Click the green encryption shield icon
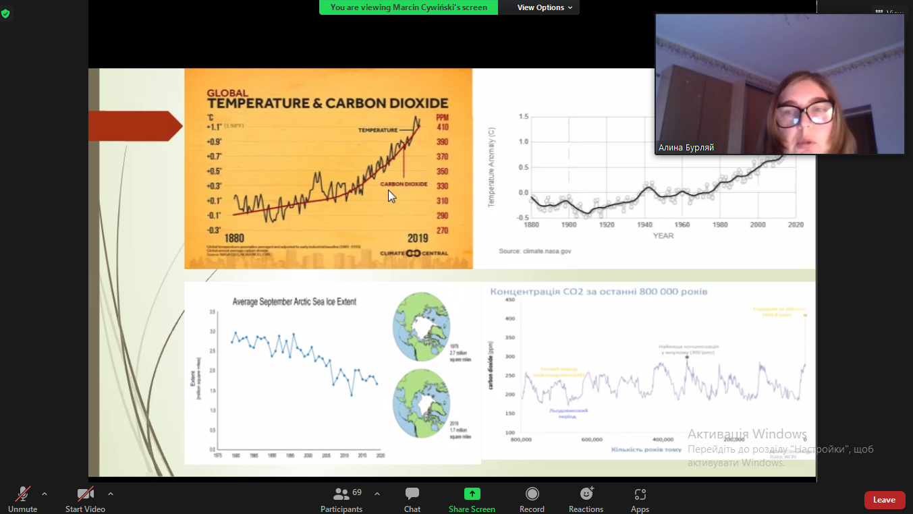913x514 pixels. click(x=6, y=13)
